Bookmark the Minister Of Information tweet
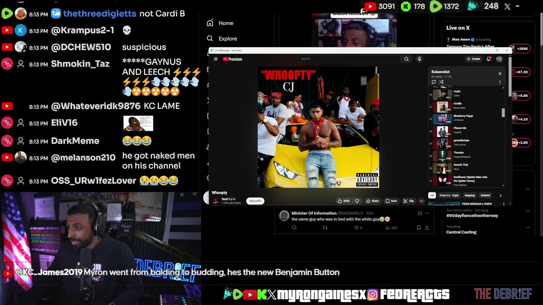This screenshot has width=543, height=305. coord(419,228)
